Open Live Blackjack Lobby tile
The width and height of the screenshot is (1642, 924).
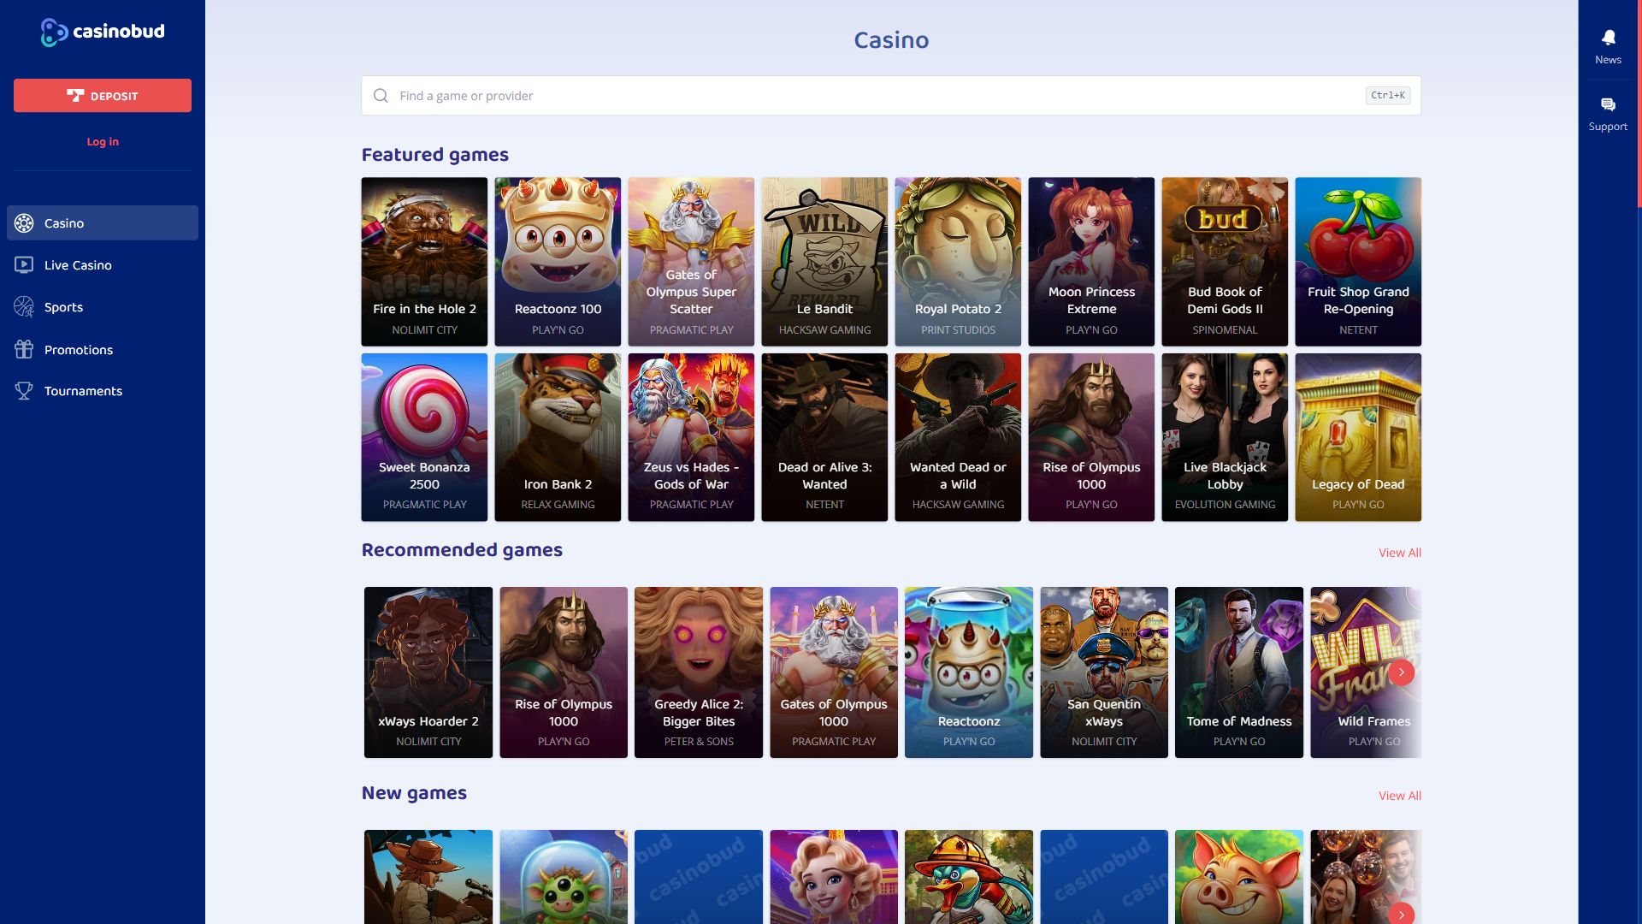click(x=1225, y=437)
